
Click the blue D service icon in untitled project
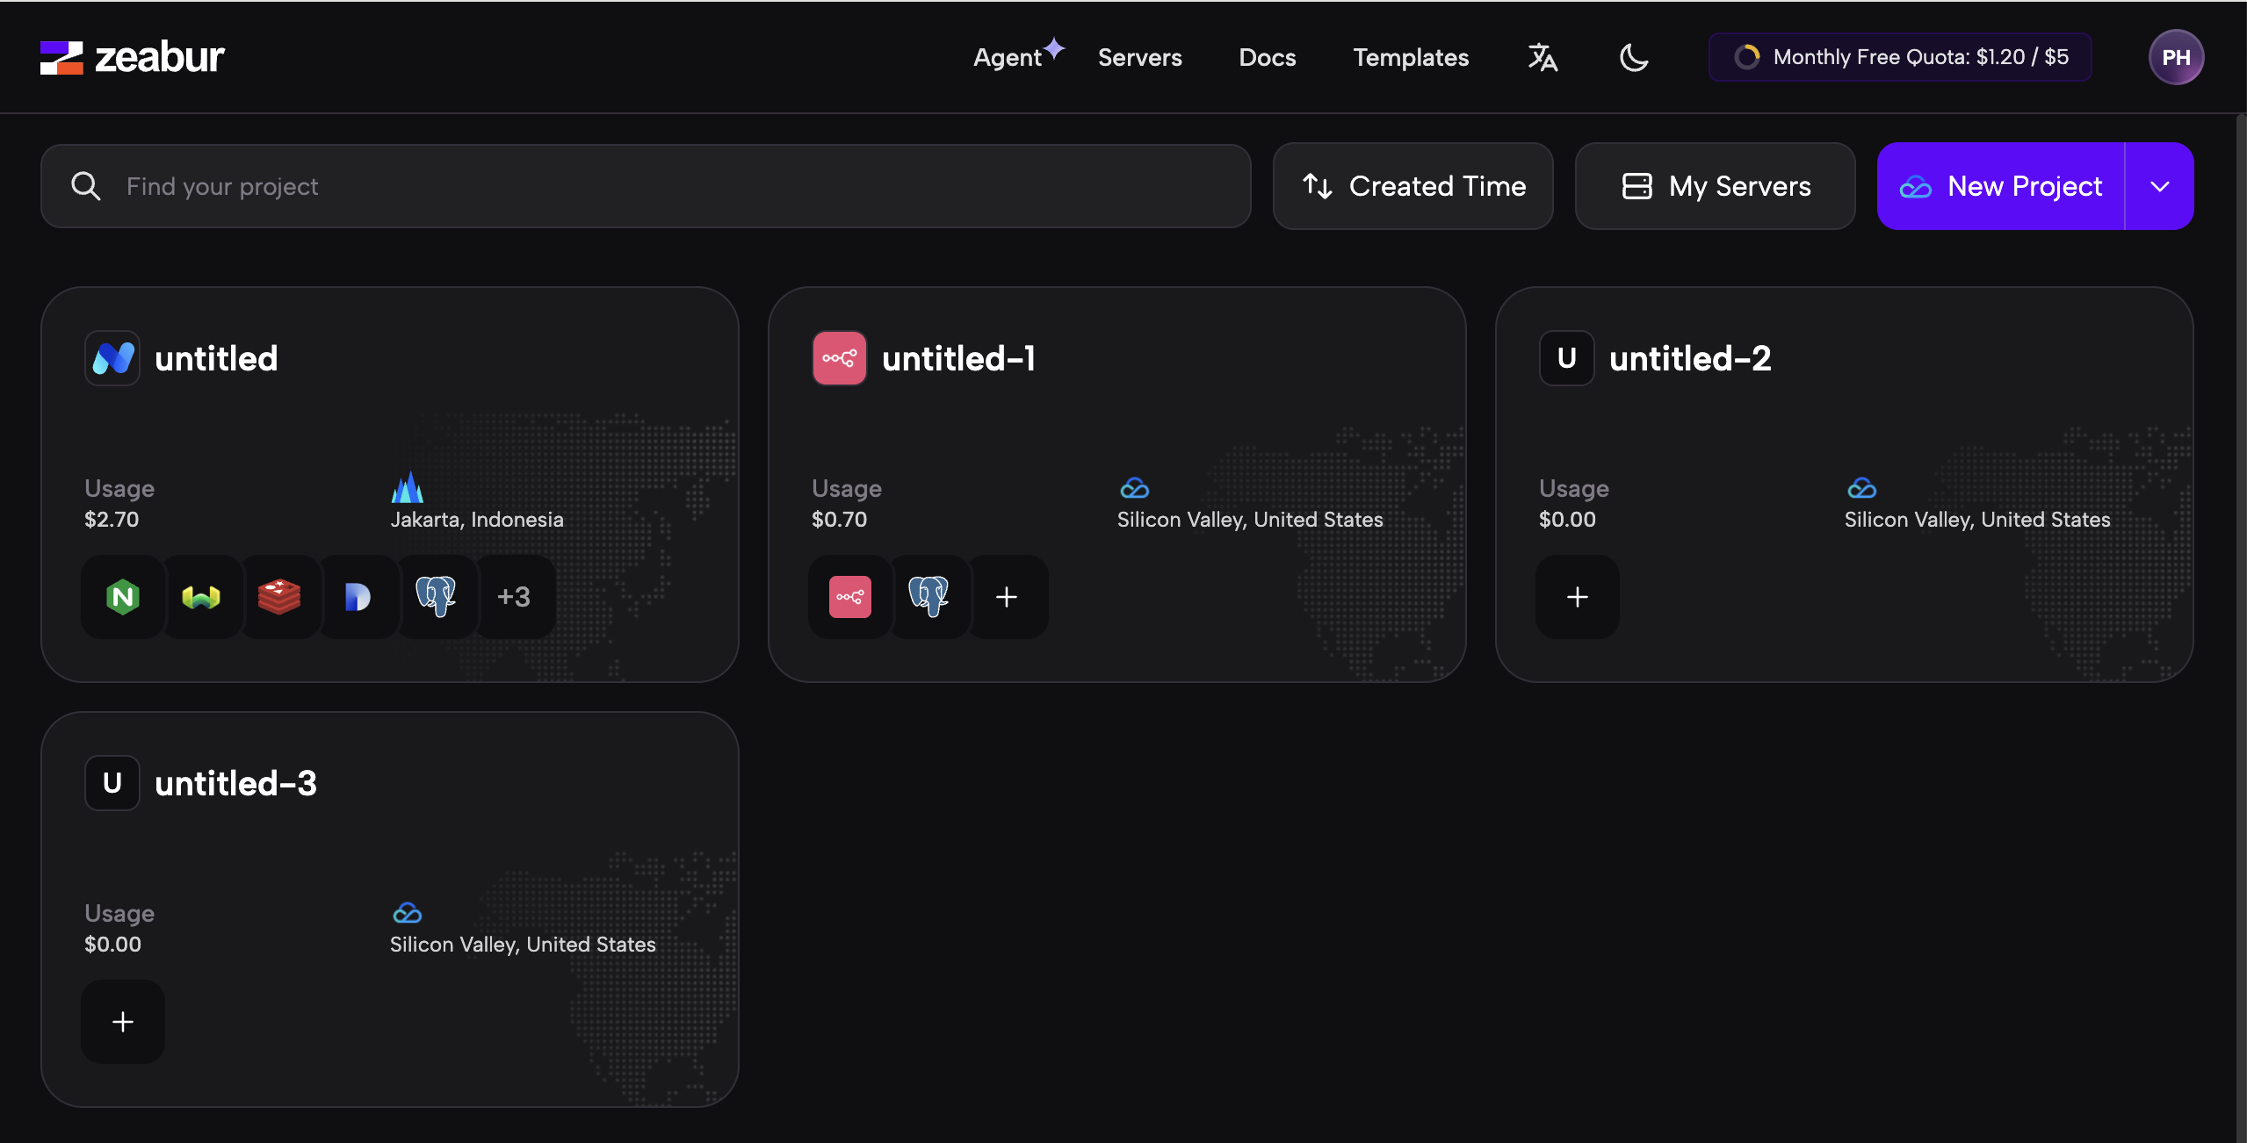pos(358,597)
